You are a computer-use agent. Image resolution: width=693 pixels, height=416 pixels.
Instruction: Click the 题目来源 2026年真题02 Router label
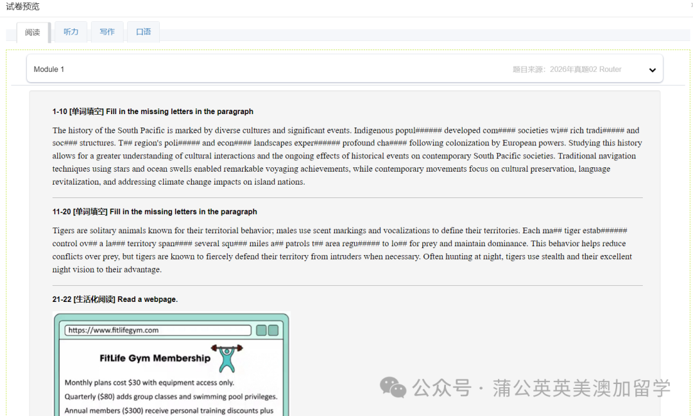[x=567, y=69]
